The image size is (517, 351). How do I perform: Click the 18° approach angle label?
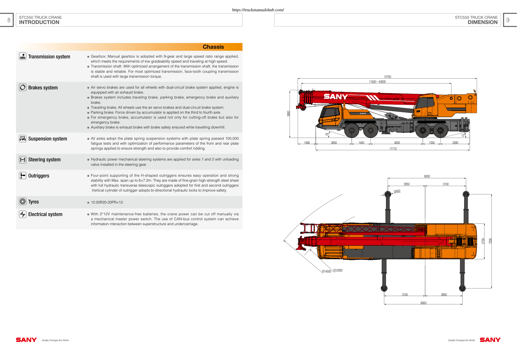(327, 134)
